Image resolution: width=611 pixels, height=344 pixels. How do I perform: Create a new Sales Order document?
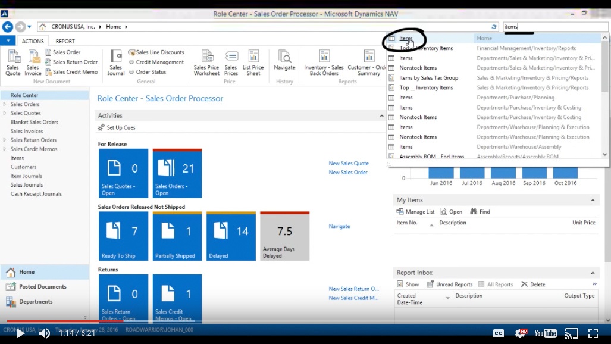pos(62,52)
